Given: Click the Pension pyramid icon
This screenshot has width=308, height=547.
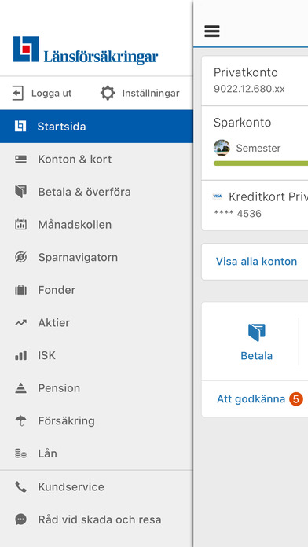Looking at the screenshot, I should click(x=20, y=388).
